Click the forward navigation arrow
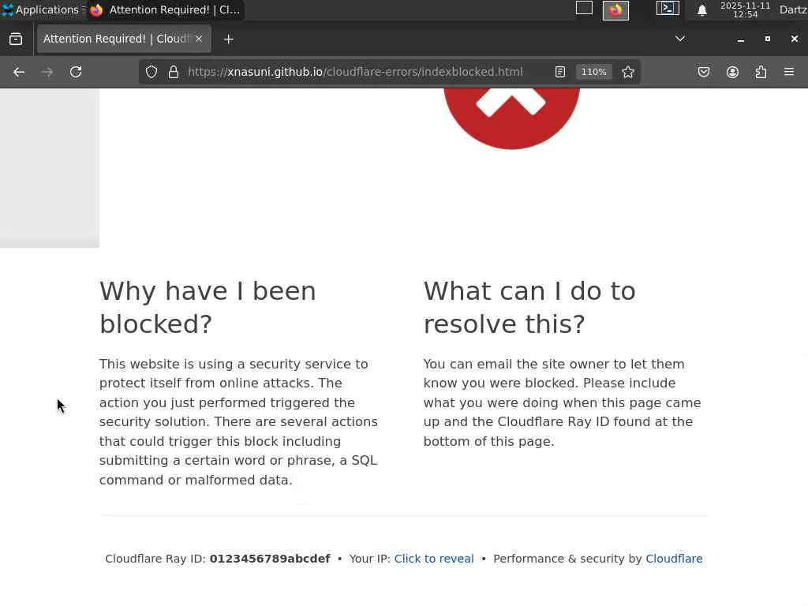This screenshot has width=808, height=606. click(47, 72)
